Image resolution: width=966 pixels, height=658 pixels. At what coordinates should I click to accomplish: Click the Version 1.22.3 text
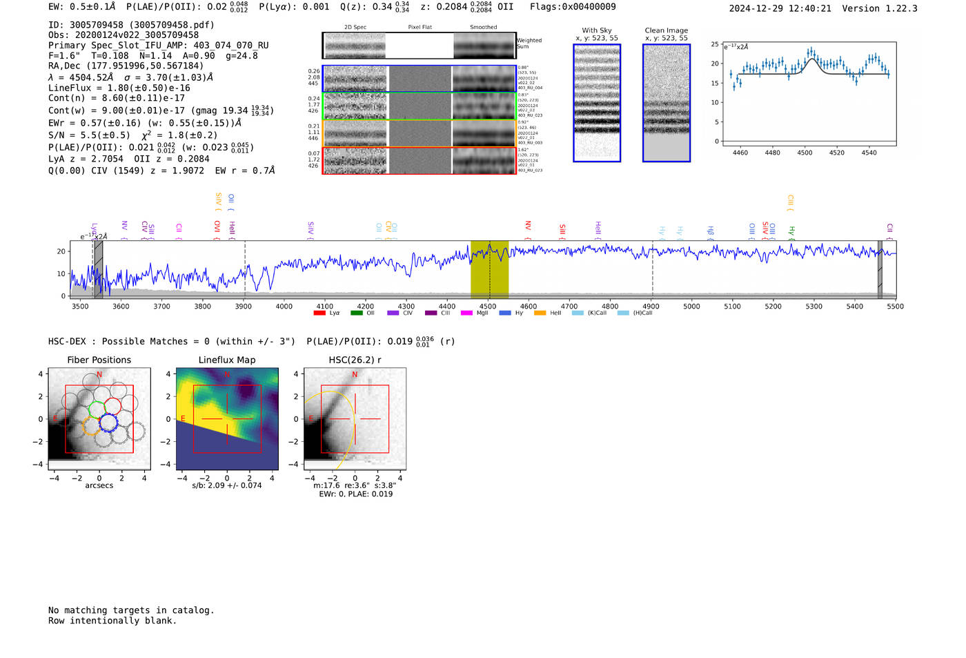[x=880, y=8]
